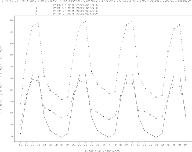Click y-axis tick value 24
Image resolution: width=192 pixels, height=152 pixels.
(11, 44)
